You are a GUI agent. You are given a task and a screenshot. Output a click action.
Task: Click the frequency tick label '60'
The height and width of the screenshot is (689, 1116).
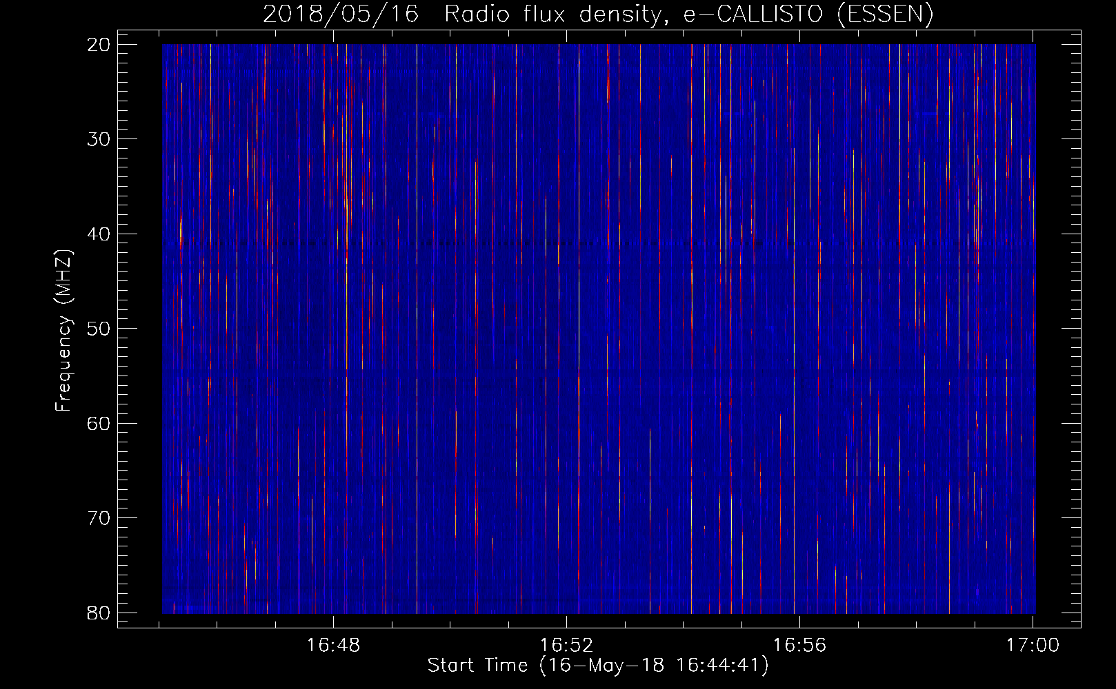click(x=99, y=423)
